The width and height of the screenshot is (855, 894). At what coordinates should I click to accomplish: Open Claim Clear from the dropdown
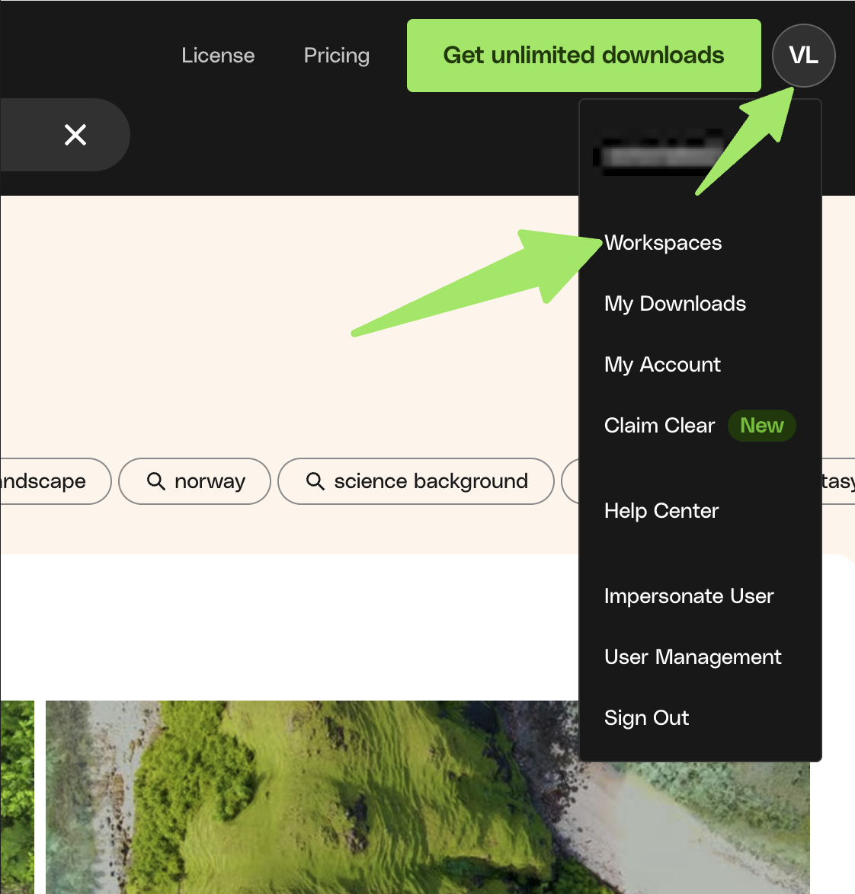(x=658, y=425)
